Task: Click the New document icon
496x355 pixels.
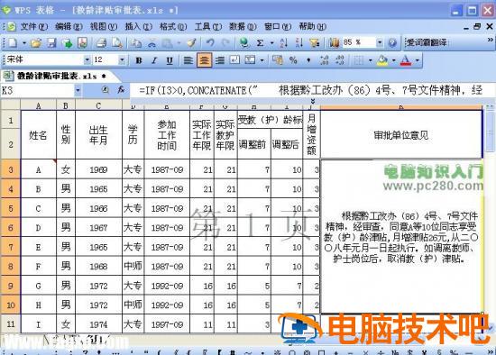Action: [x=13, y=42]
